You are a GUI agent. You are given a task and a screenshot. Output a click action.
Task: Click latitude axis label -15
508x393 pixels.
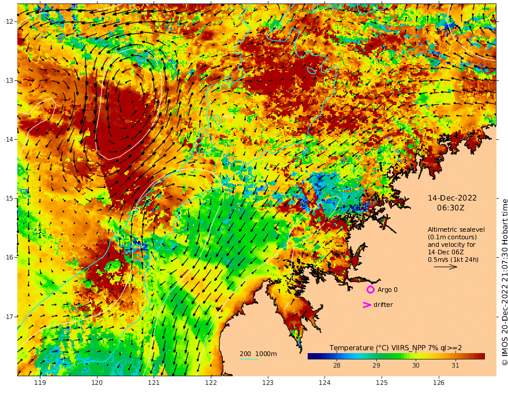8,198
